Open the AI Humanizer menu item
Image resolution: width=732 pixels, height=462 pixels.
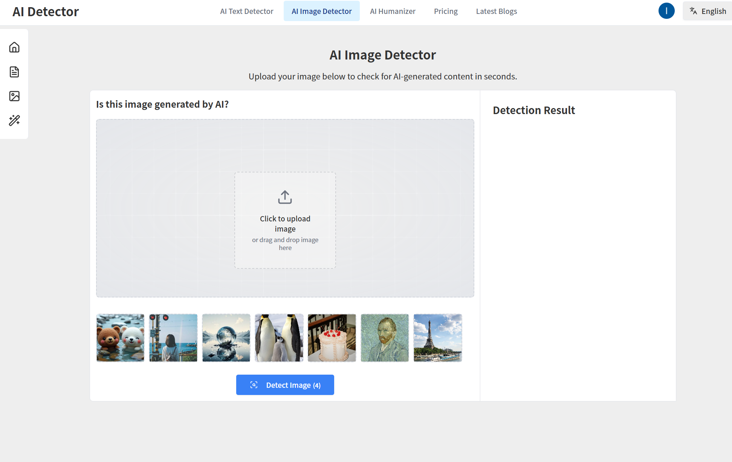tap(393, 11)
